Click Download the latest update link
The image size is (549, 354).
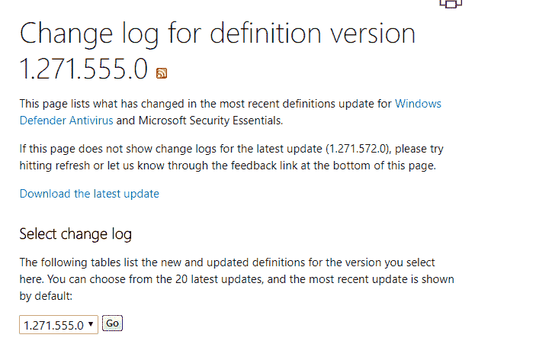coord(89,194)
